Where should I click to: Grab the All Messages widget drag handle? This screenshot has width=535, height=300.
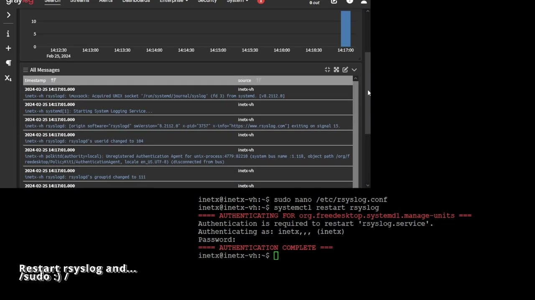pyautogui.click(x=25, y=70)
